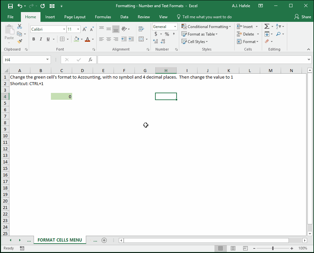Open Format as Table menu
The image size is (314, 253).
coord(199,34)
